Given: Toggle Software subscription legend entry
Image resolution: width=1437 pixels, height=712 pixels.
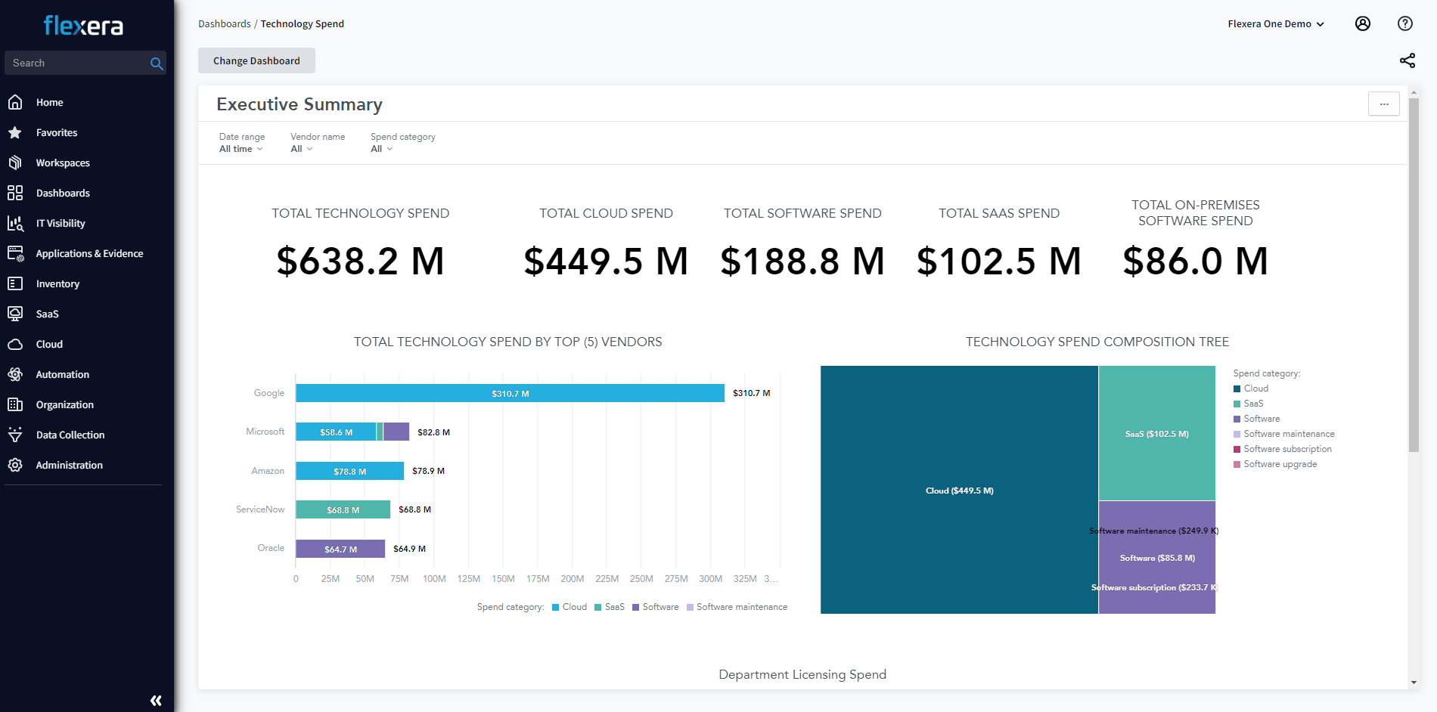Looking at the screenshot, I should (1287, 449).
